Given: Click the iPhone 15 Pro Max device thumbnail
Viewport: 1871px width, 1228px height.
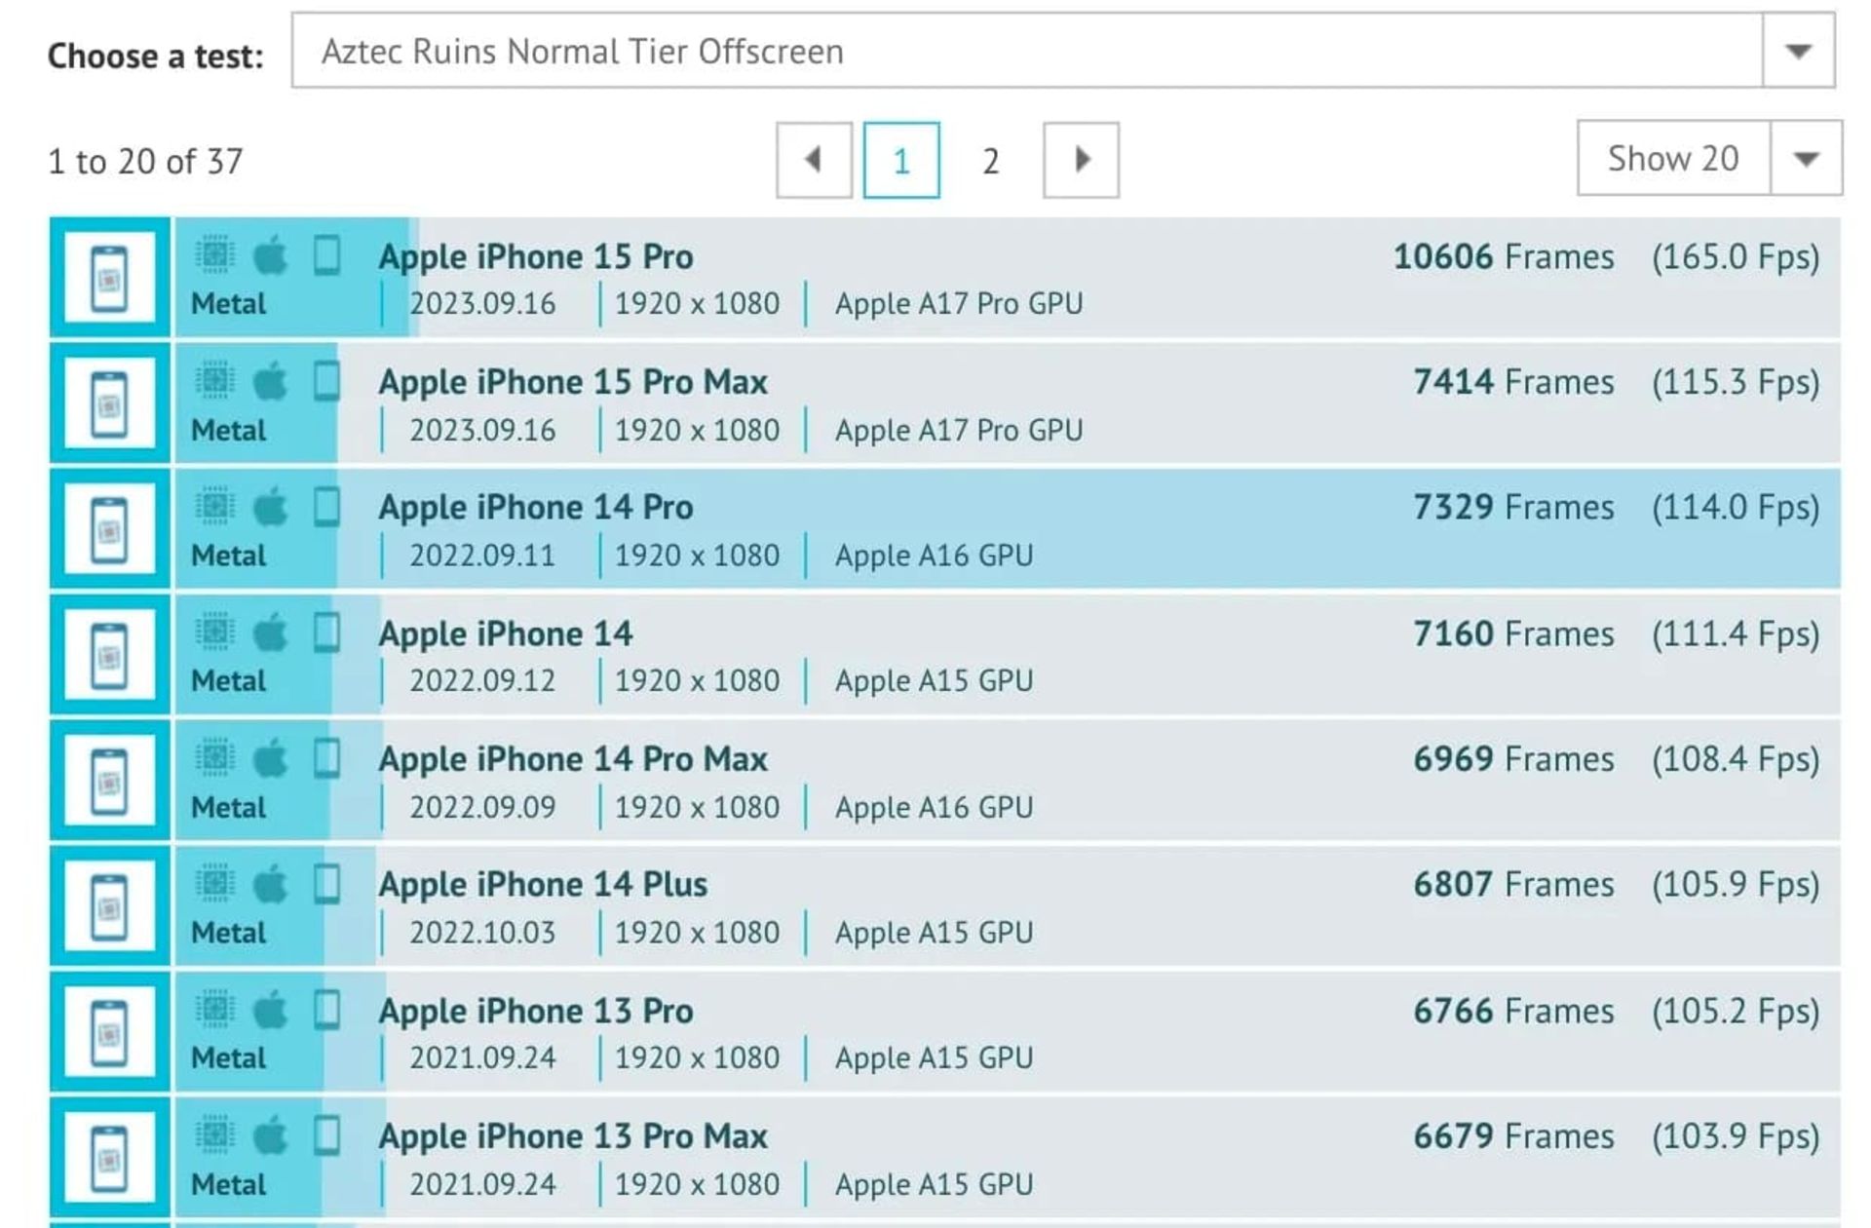Looking at the screenshot, I should (x=110, y=403).
